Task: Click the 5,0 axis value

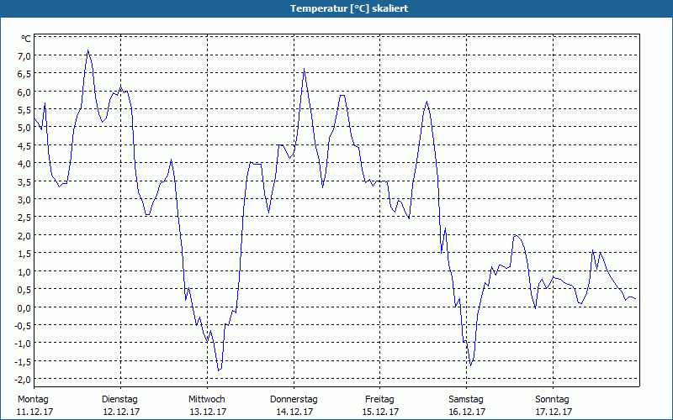Action: pos(24,128)
